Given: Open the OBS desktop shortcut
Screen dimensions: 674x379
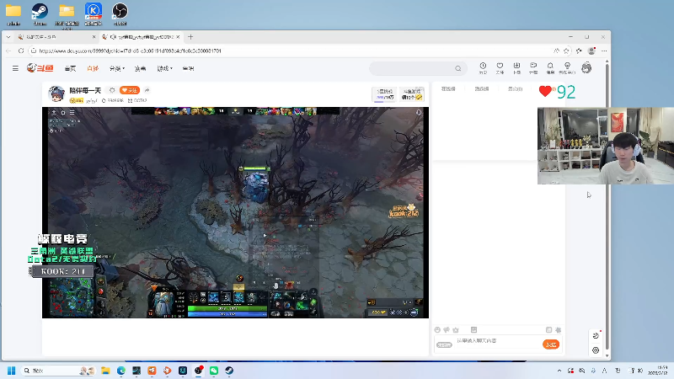Looking at the screenshot, I should (120, 14).
